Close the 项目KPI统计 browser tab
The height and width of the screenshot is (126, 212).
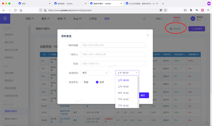click(x=121, y=4)
